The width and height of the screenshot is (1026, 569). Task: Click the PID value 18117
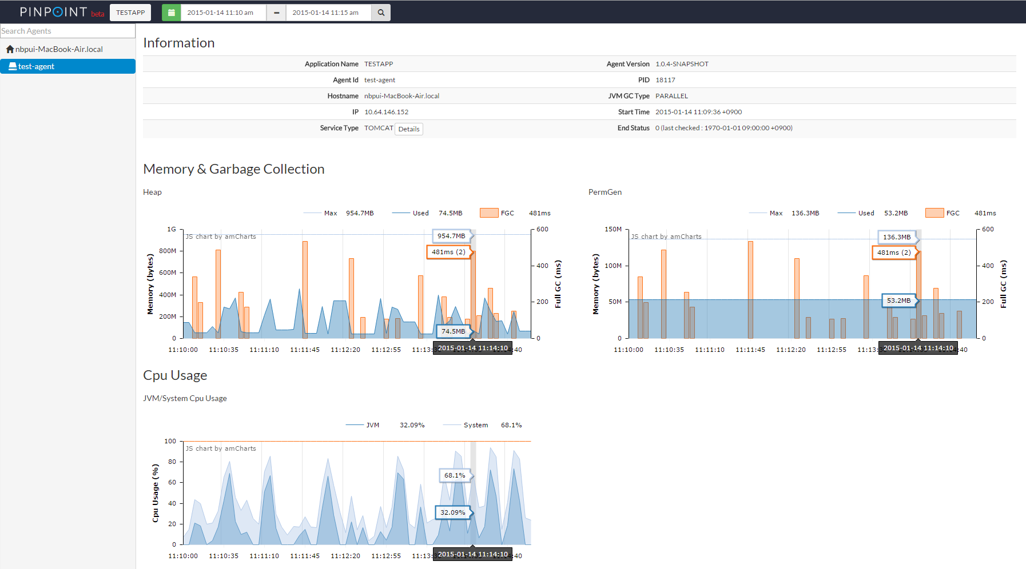click(x=665, y=80)
